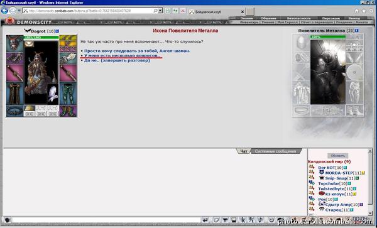377x228 pixels.
Task: Click the music note sound icon
Action: [260, 220]
